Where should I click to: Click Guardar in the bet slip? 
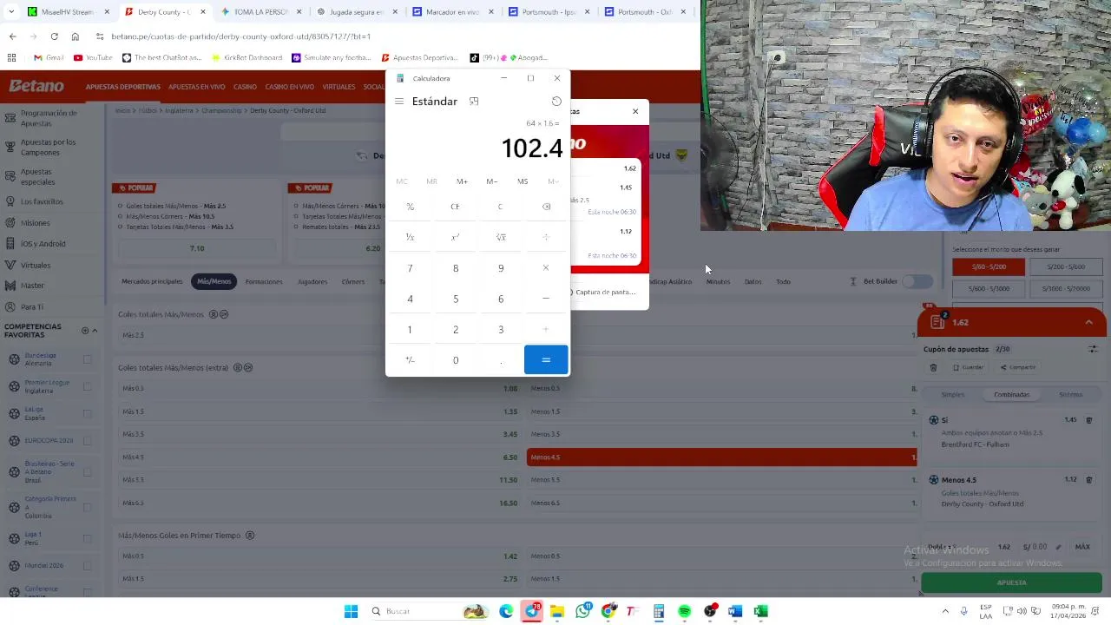click(x=968, y=367)
